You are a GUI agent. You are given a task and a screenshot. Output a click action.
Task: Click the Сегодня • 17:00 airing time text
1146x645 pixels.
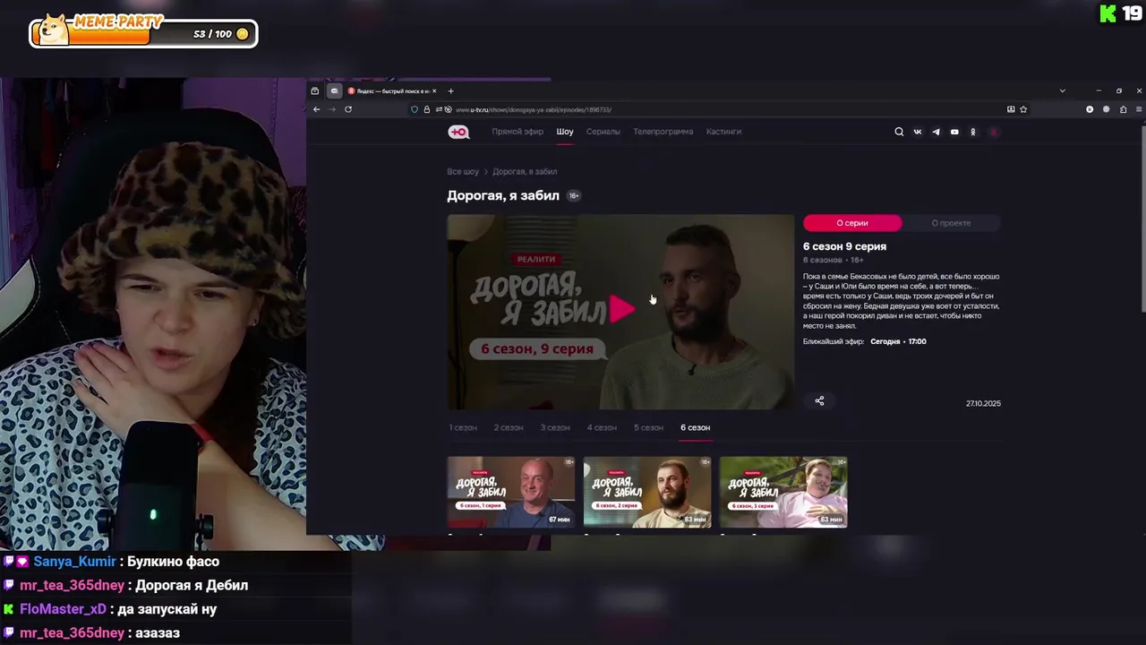click(898, 341)
